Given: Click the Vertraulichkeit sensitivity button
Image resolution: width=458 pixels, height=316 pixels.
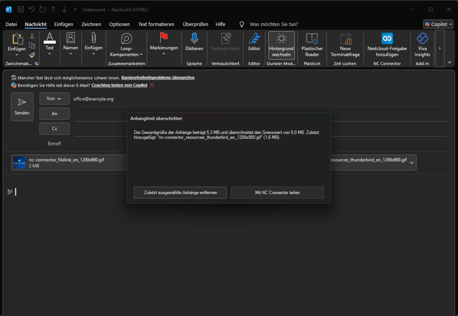Looking at the screenshot, I should click(225, 44).
